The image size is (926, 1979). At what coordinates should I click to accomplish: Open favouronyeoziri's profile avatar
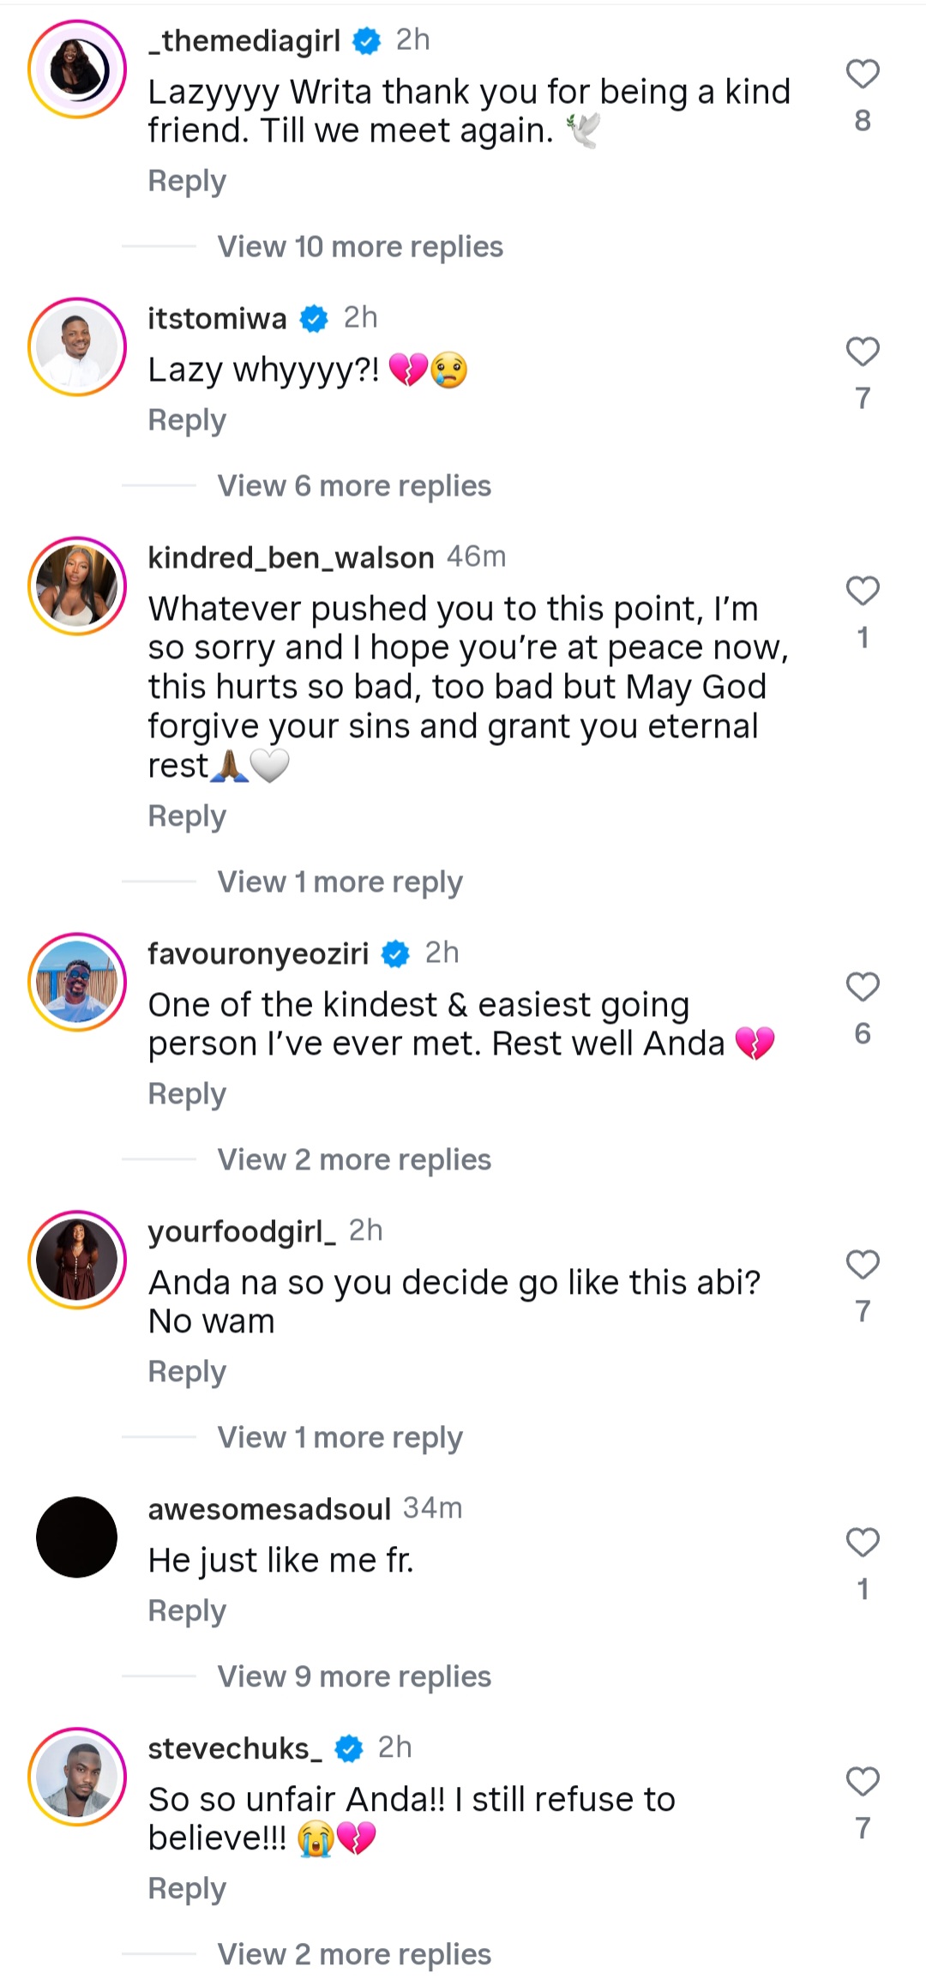[77, 982]
